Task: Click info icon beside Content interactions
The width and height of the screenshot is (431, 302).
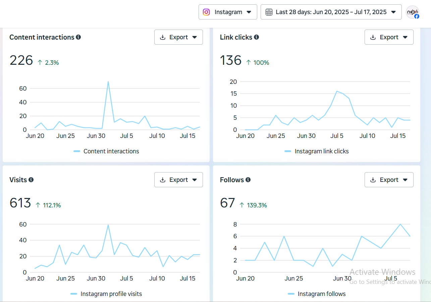Action: click(78, 37)
